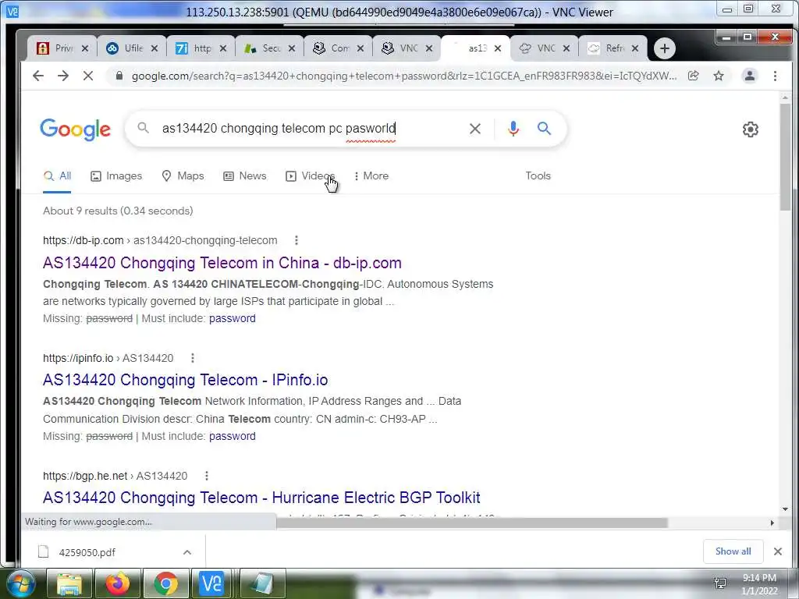Stop page loading with X button

click(87, 76)
